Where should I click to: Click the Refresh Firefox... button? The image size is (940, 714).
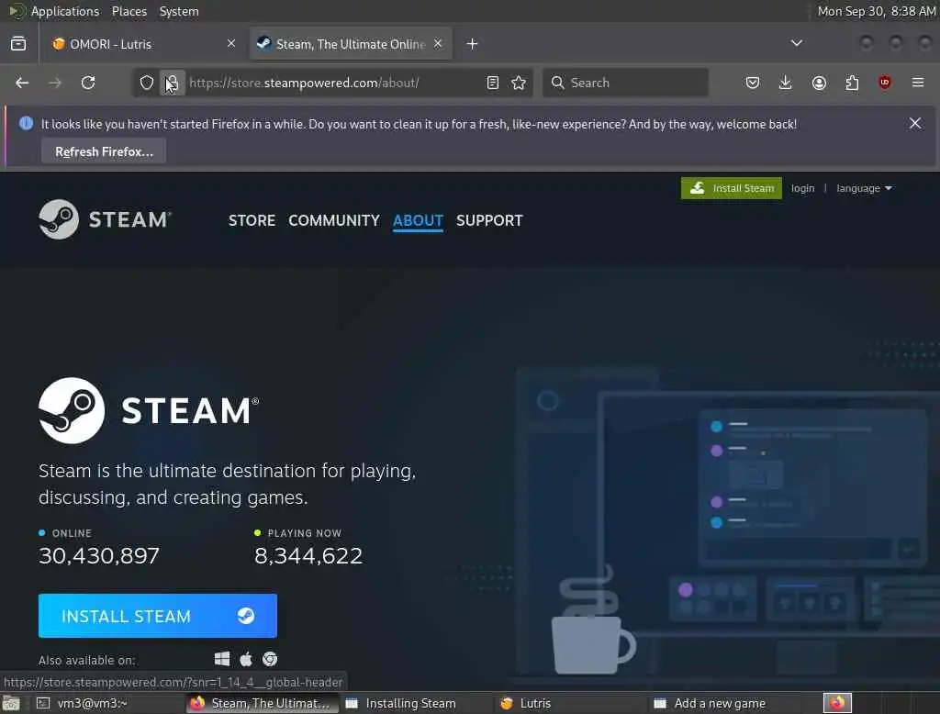(x=104, y=151)
